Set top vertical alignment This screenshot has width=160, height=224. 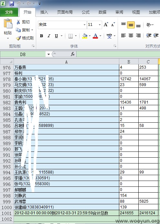tap(123, 24)
